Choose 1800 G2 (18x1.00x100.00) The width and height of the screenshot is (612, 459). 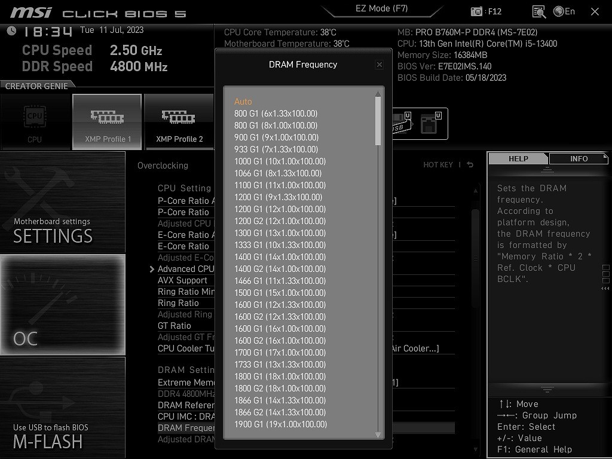click(280, 388)
